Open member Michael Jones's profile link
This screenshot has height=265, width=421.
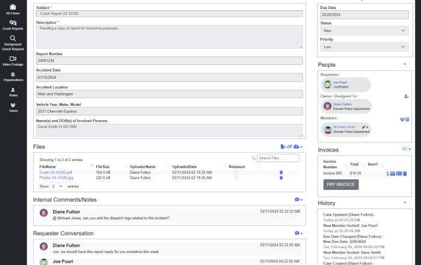(x=344, y=127)
